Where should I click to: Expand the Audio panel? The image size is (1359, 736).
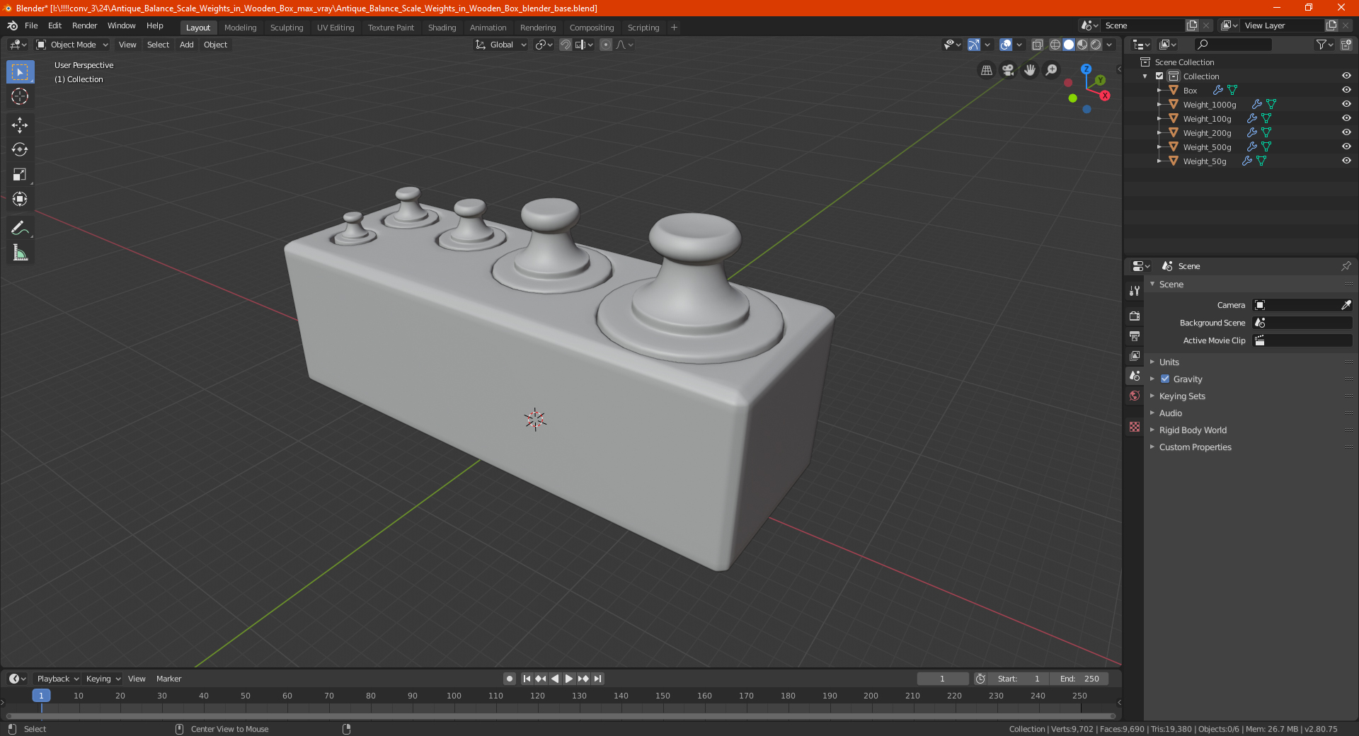point(1170,413)
